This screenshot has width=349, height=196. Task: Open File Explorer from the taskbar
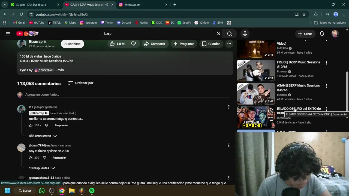[72, 191]
